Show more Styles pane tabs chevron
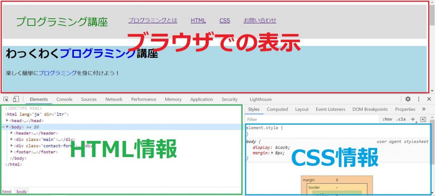435x196 pixels. tap(424, 109)
